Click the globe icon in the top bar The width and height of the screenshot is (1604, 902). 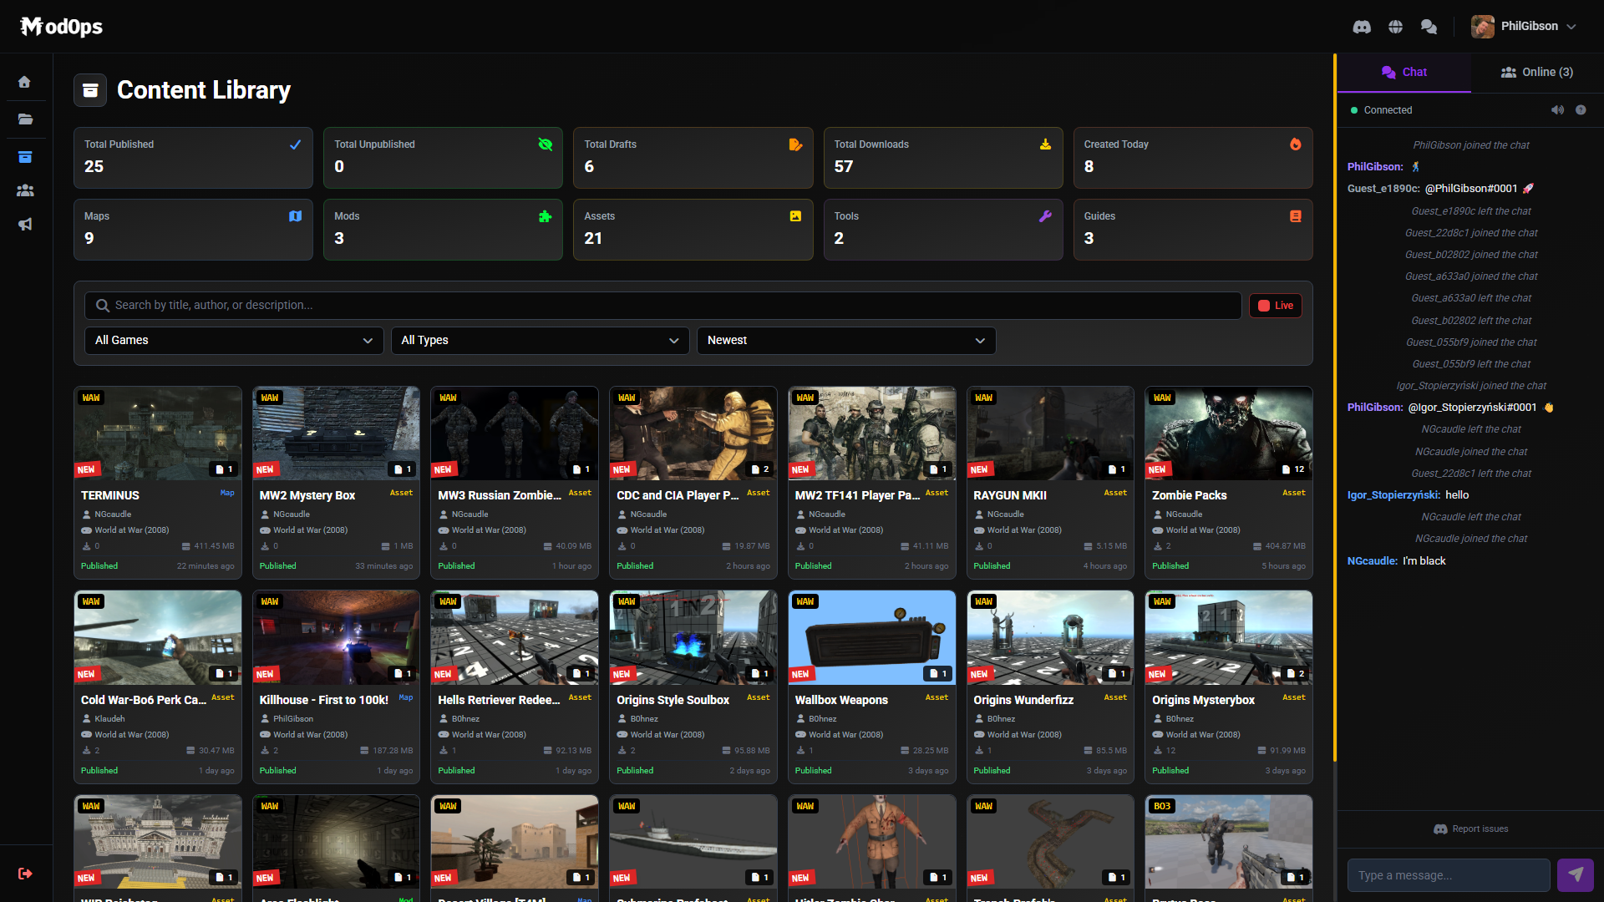pos(1395,26)
